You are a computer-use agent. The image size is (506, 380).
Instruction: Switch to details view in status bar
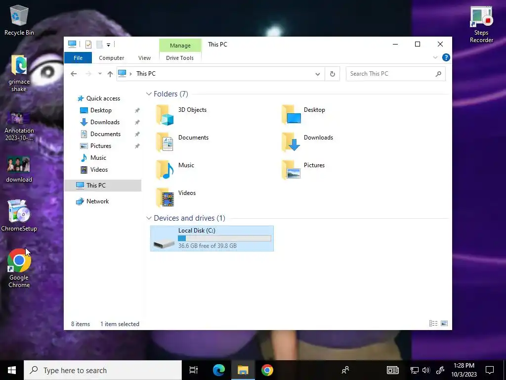point(433,324)
